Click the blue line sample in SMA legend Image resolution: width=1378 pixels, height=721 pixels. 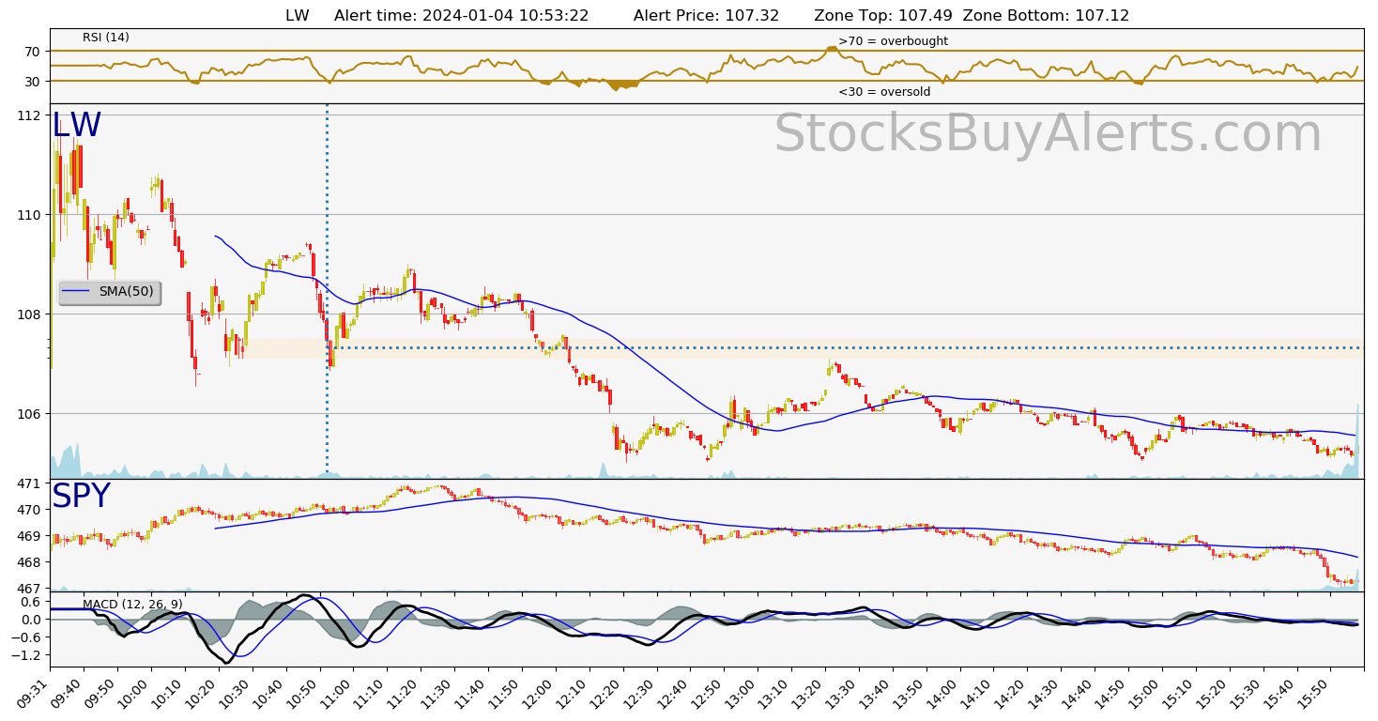[78, 292]
